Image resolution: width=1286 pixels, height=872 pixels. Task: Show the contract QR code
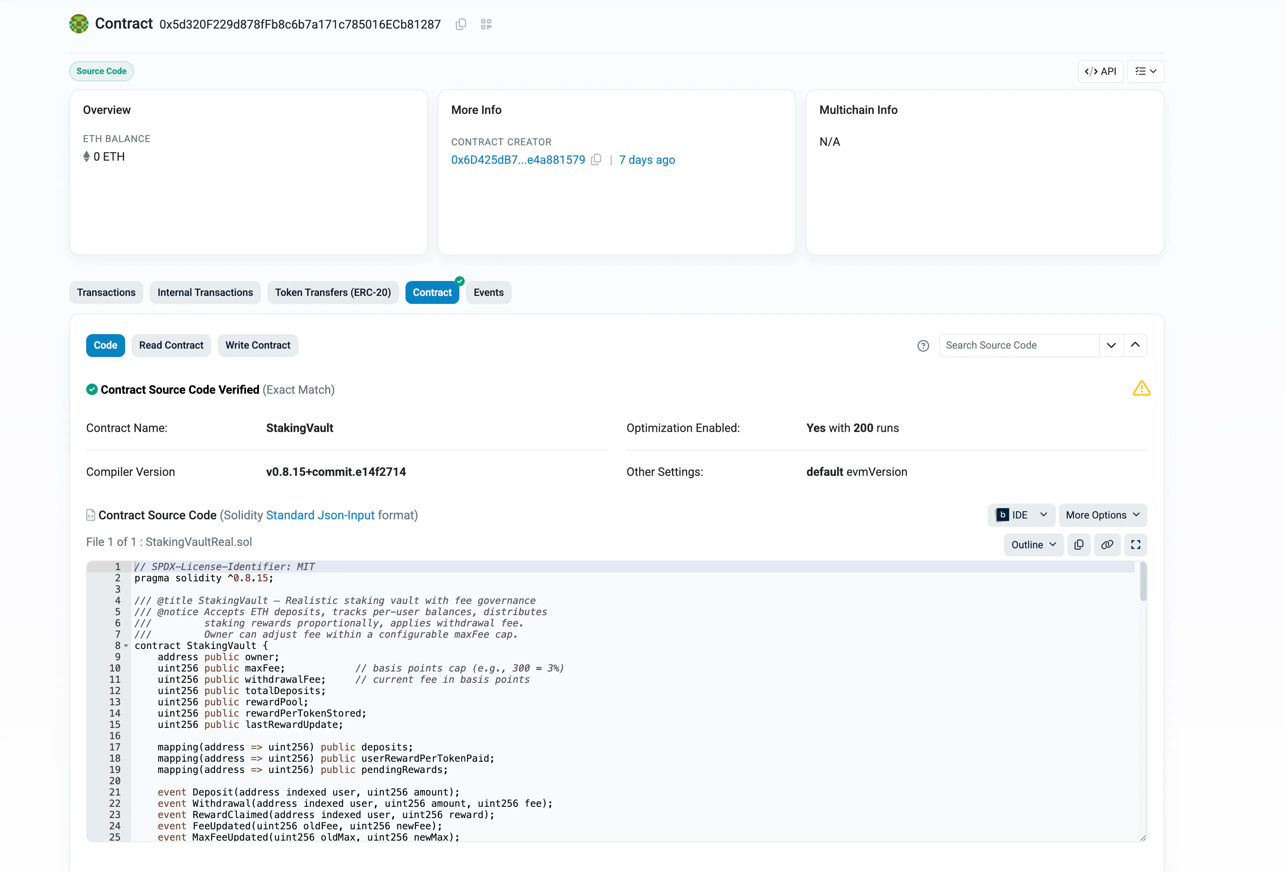486,24
